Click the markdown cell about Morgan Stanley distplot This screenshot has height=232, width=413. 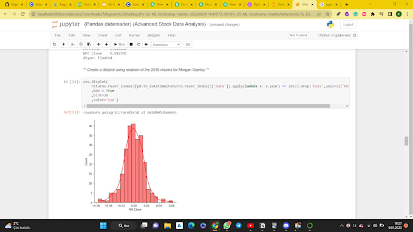click(146, 70)
